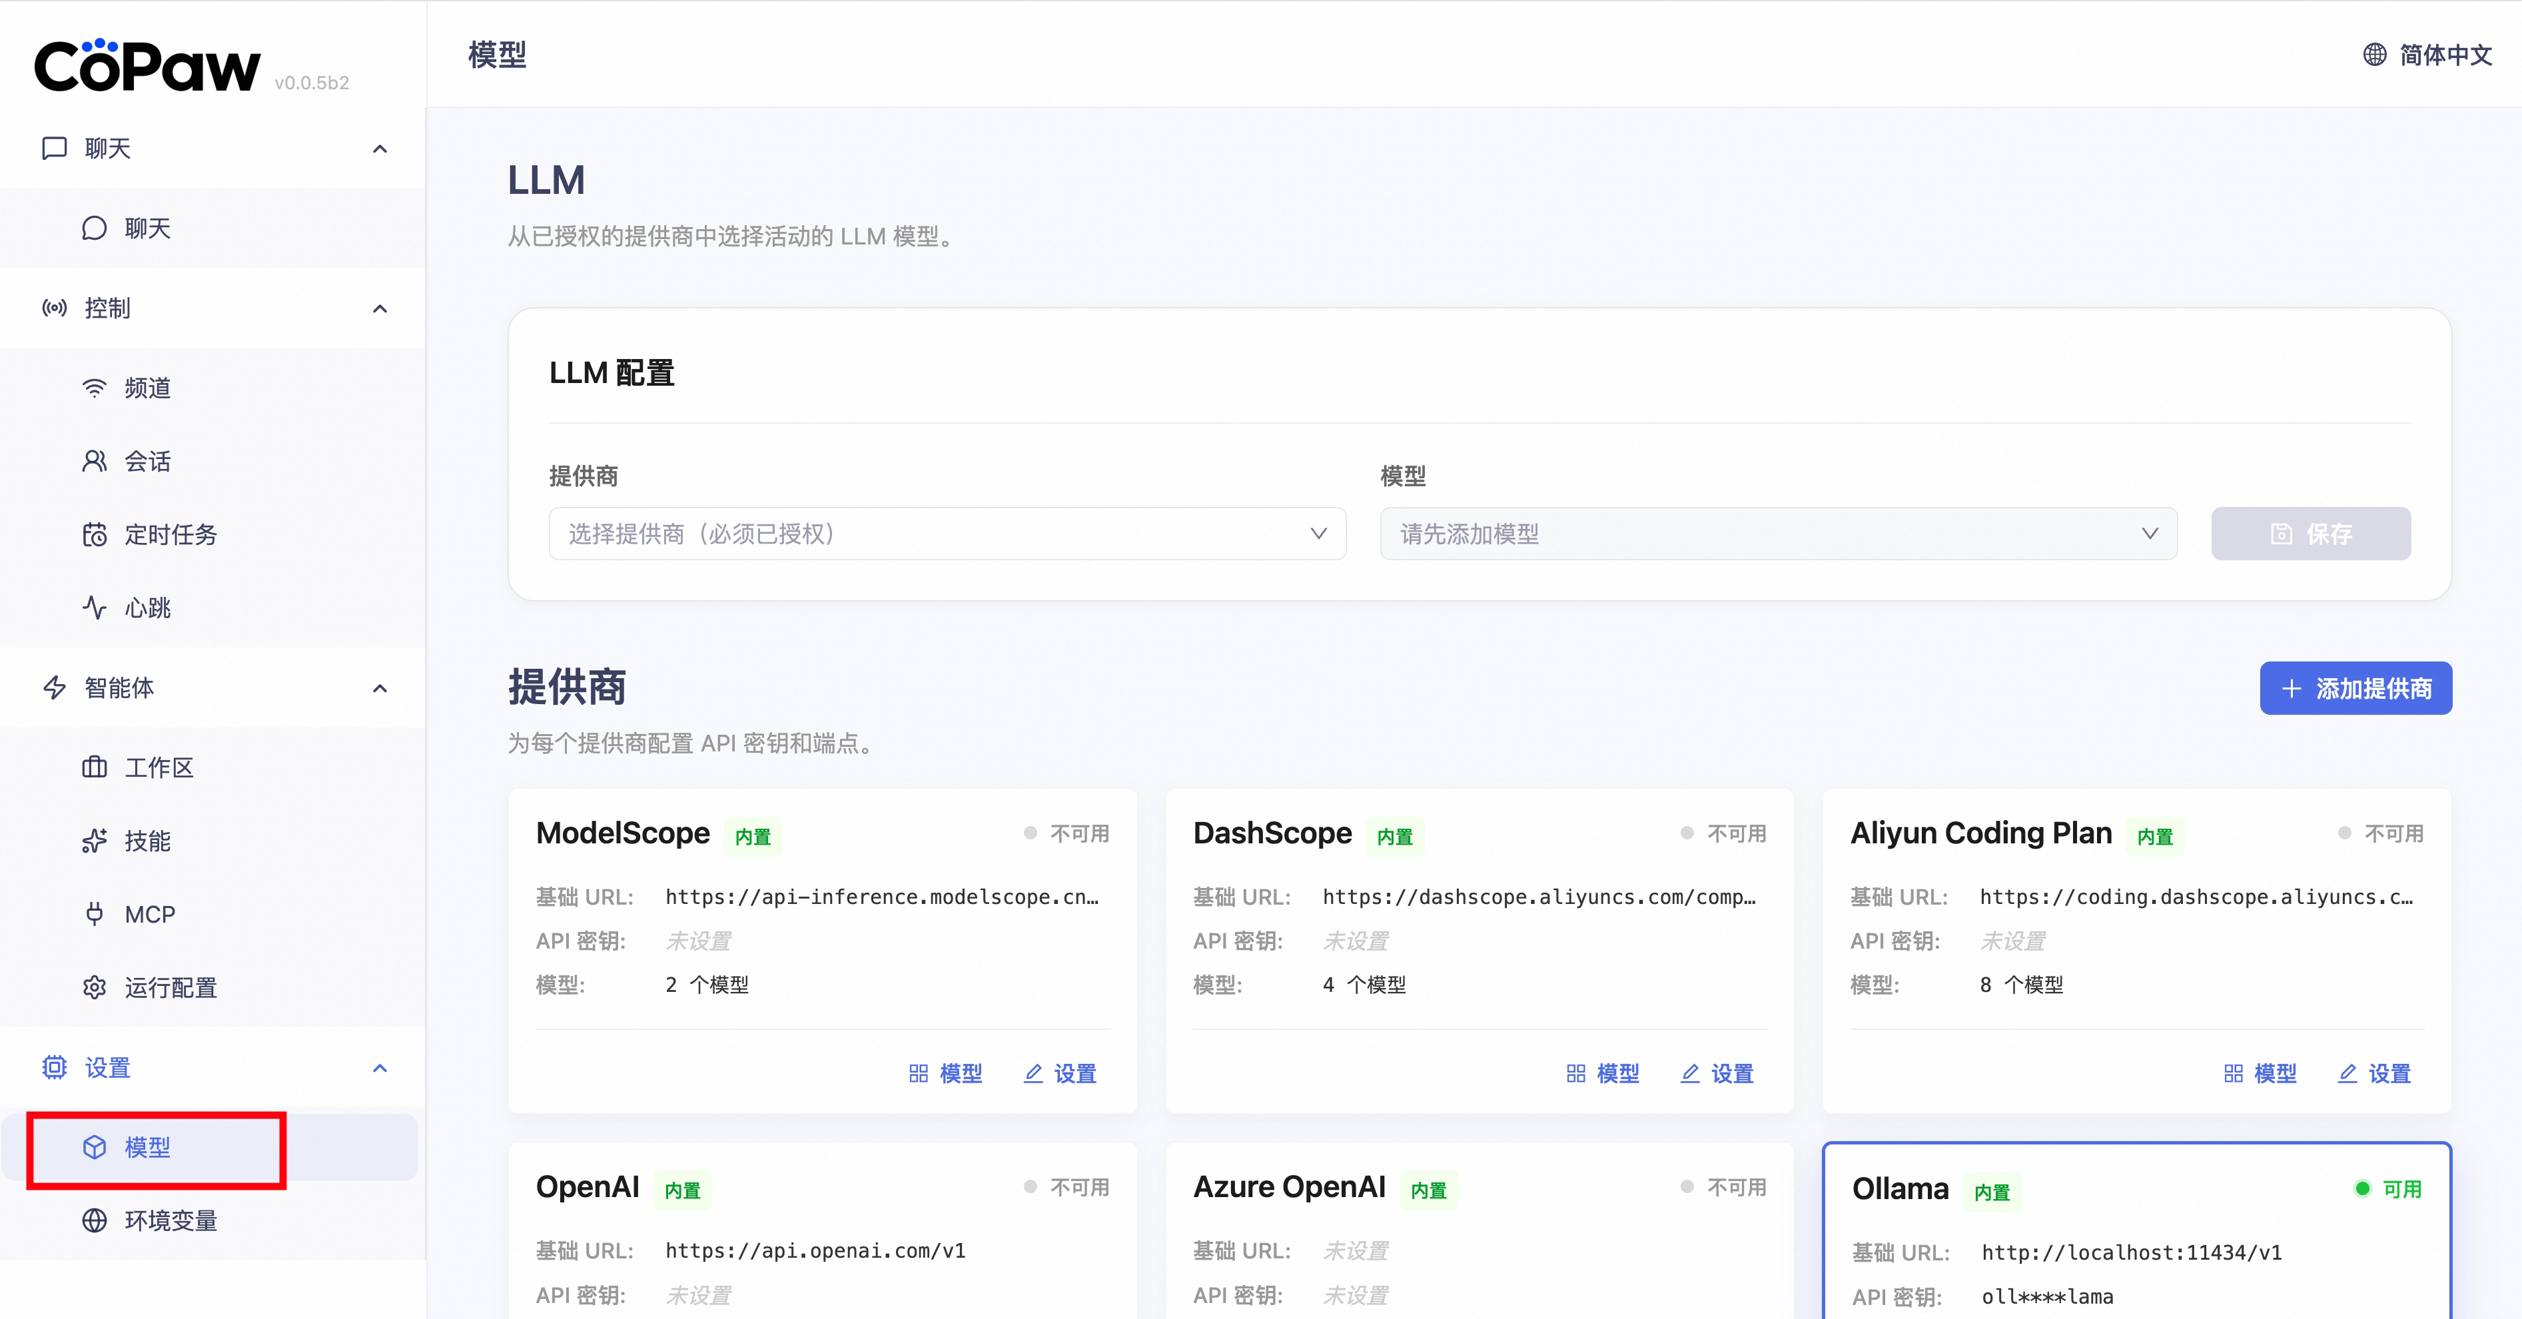Select the 技能 sparkle icon
Viewport: 2522px width, 1319px height.
point(94,841)
